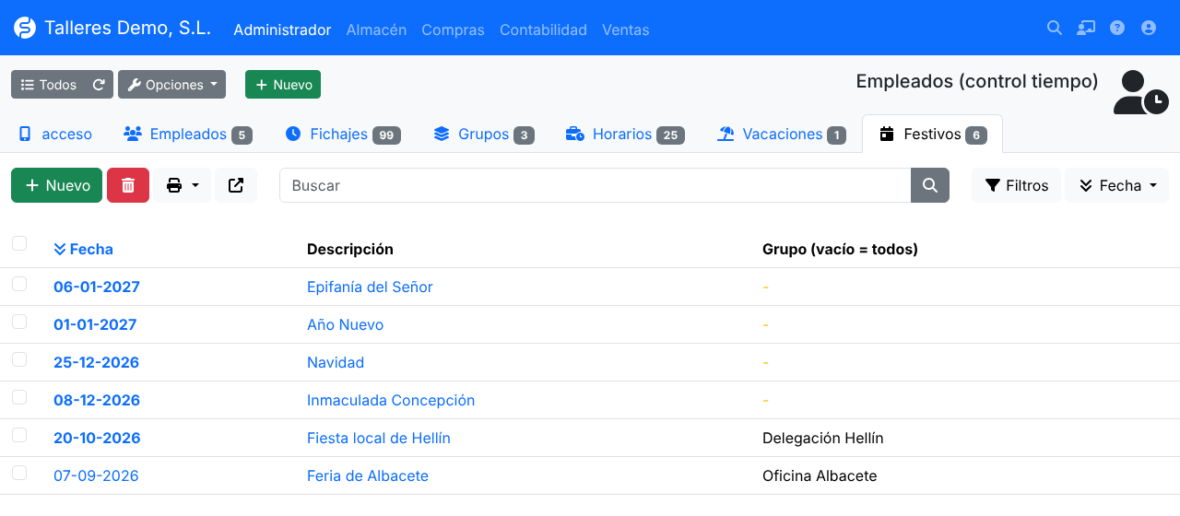Open the top bar search icon
This screenshot has height=516, width=1180.
point(1055,29)
